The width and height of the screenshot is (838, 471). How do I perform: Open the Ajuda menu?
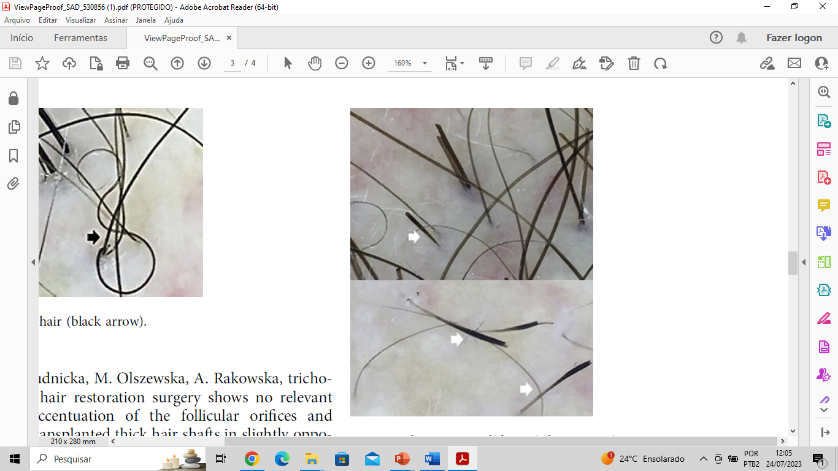coord(174,20)
